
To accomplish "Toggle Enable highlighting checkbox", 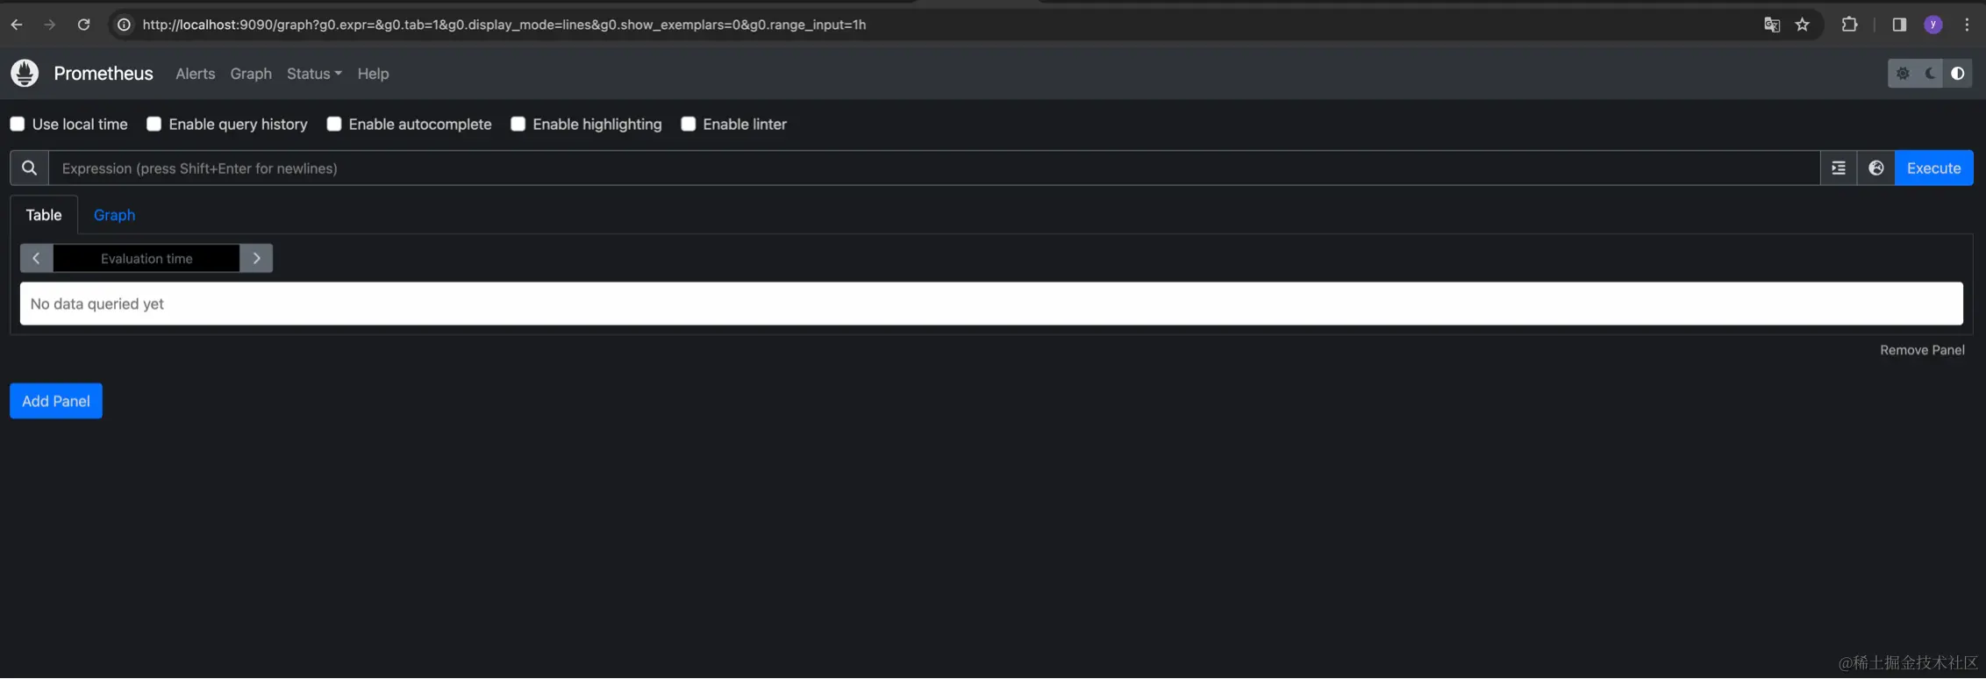I will click(x=518, y=124).
